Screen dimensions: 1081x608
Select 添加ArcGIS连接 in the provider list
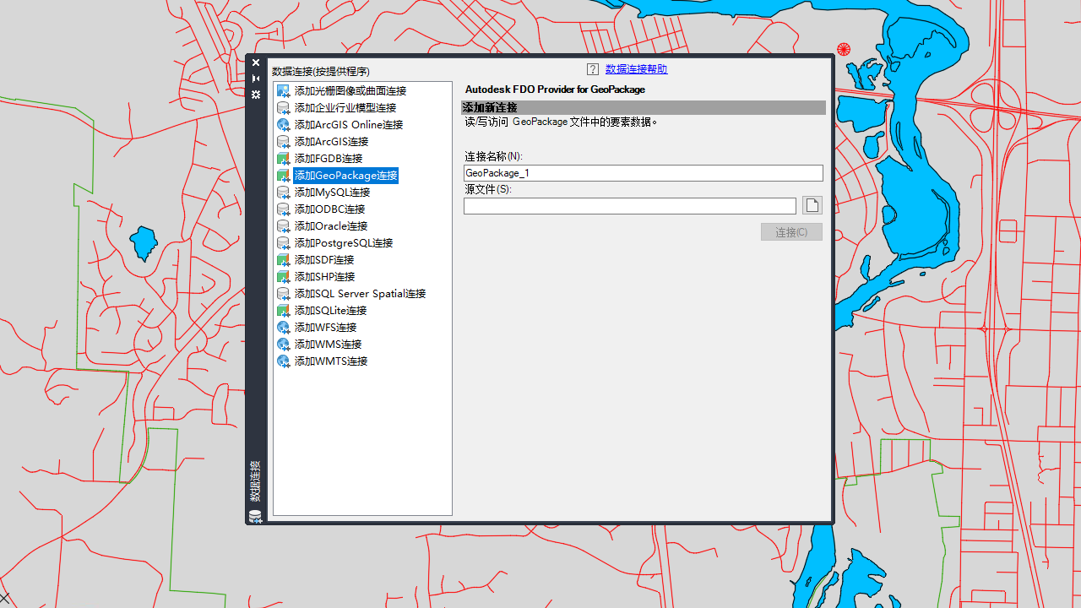(x=331, y=142)
